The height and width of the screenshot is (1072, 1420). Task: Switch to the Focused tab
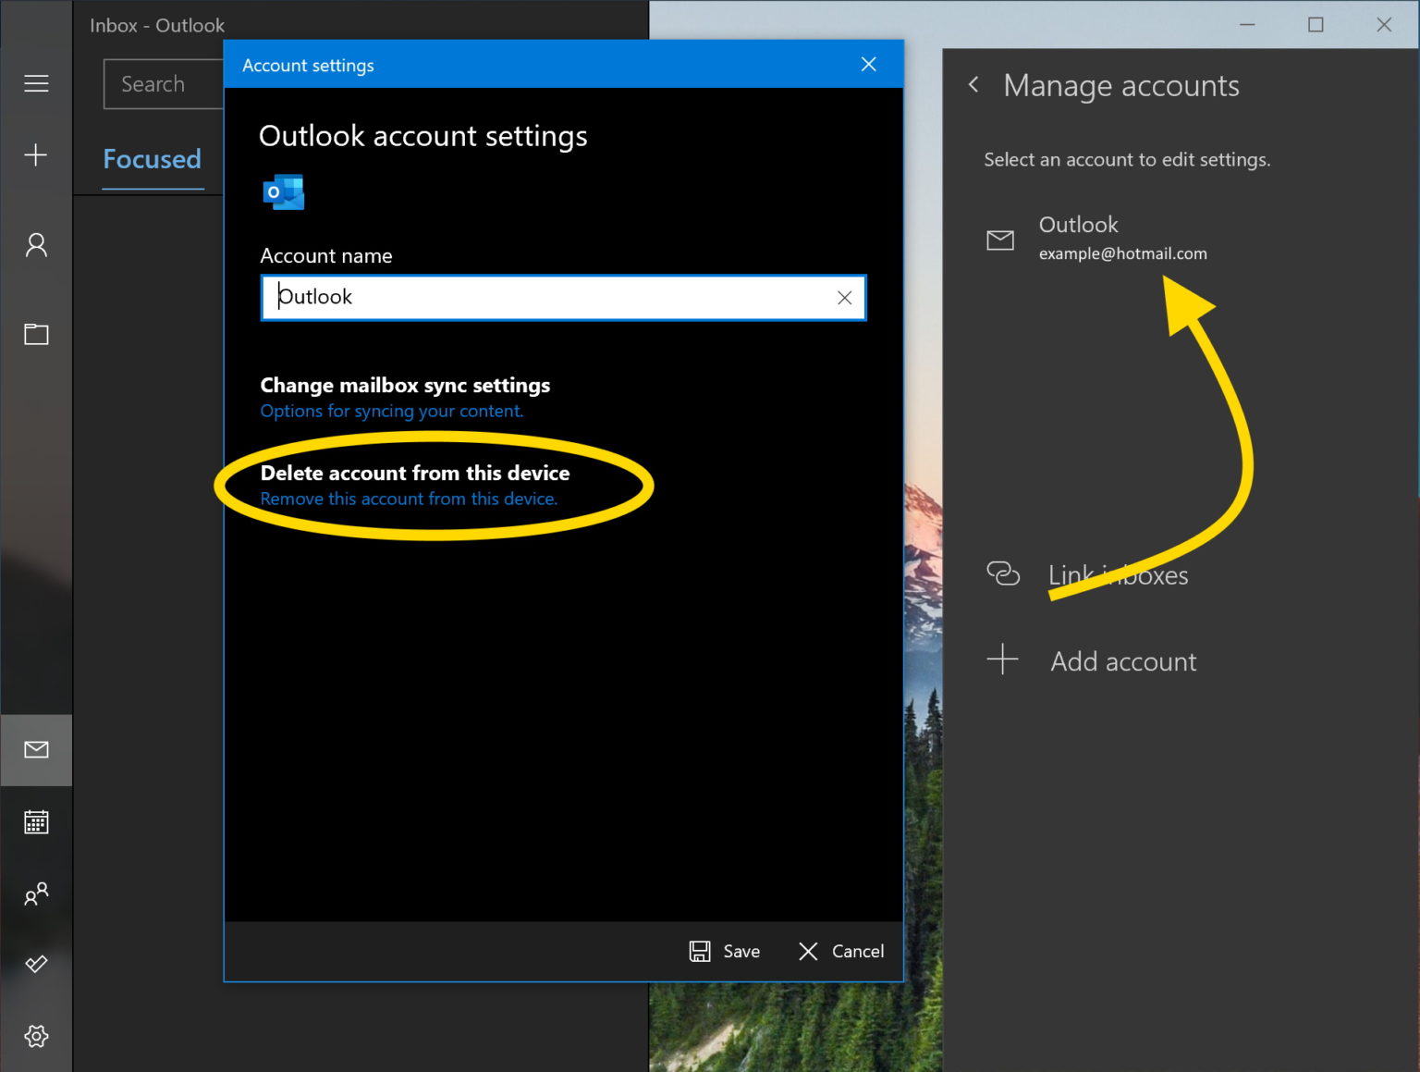coord(153,159)
